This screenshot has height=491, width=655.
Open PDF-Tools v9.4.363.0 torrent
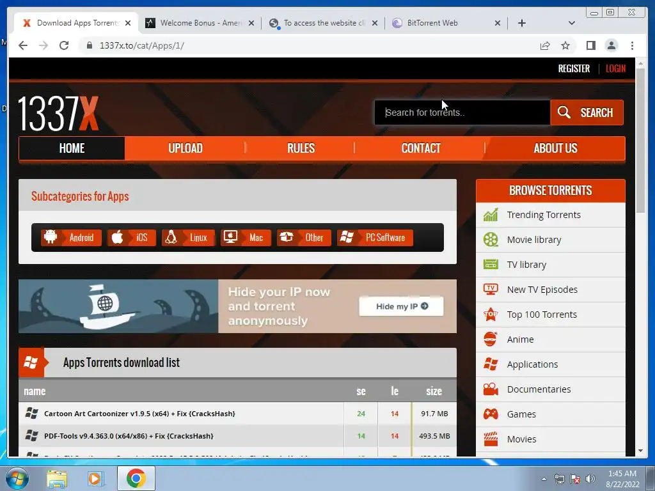click(x=129, y=436)
